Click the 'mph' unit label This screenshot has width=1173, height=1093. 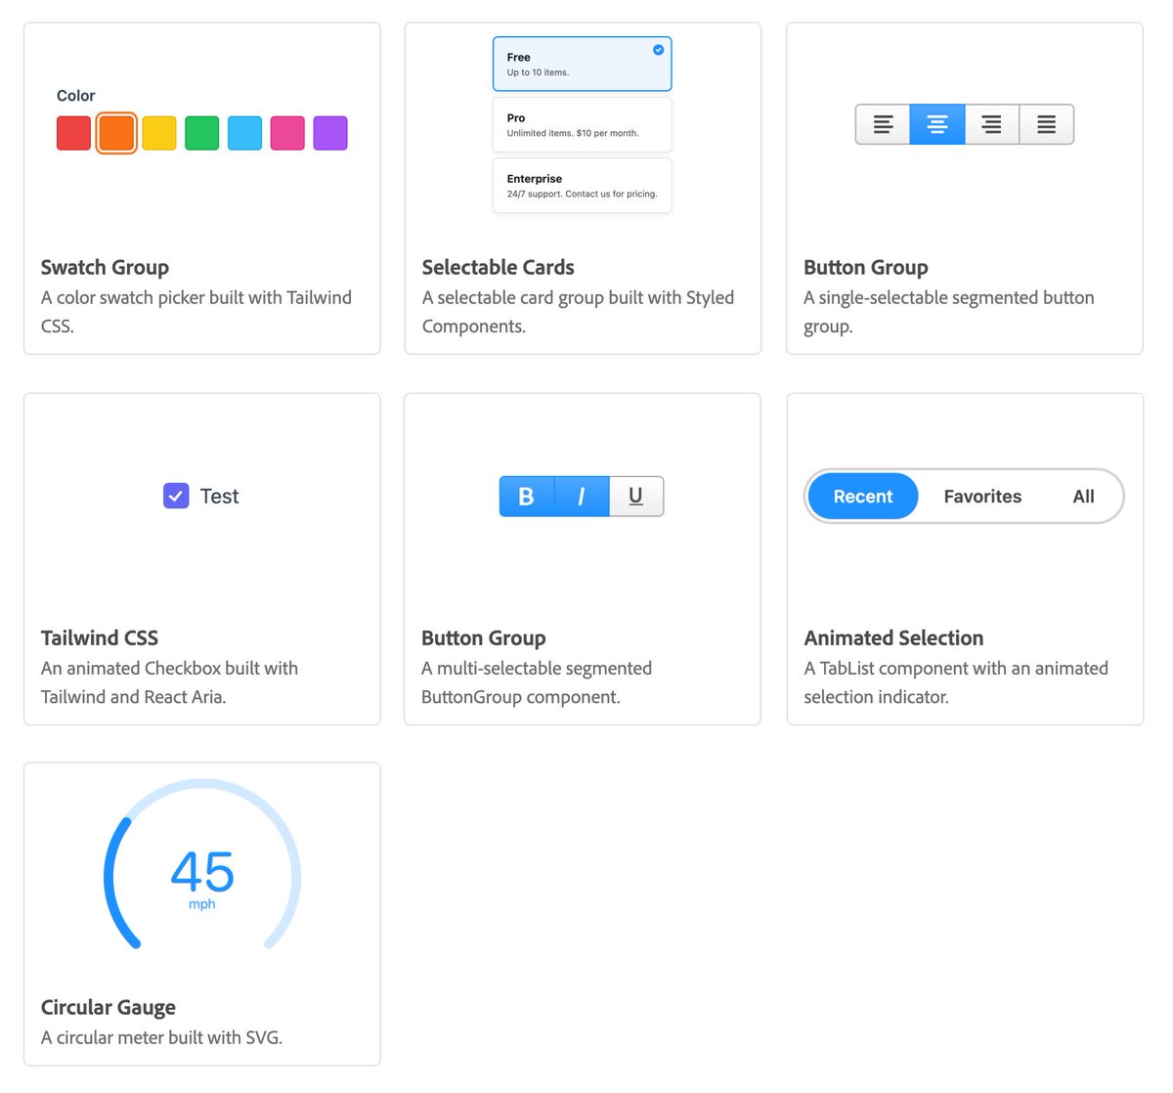(202, 904)
